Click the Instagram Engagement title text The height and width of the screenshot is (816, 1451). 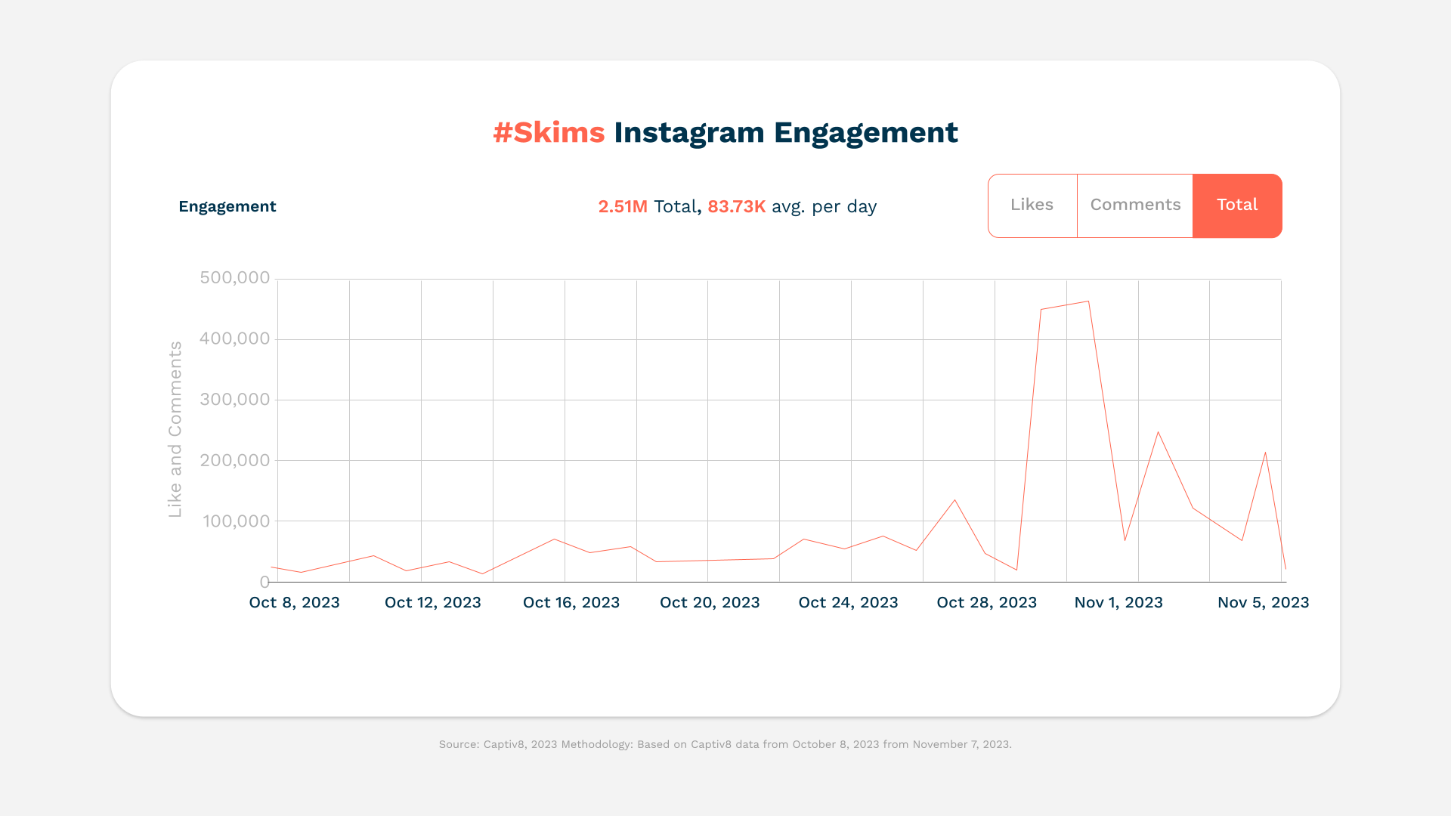786,132
